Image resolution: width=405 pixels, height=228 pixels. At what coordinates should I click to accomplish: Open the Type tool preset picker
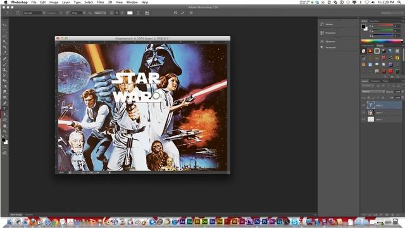(8, 13)
